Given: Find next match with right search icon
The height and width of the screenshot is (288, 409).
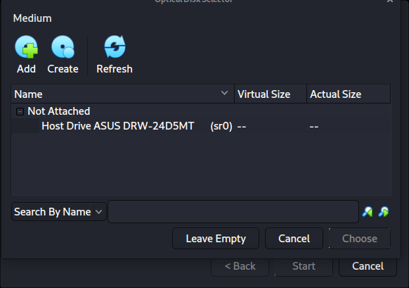Looking at the screenshot, I should click(384, 212).
